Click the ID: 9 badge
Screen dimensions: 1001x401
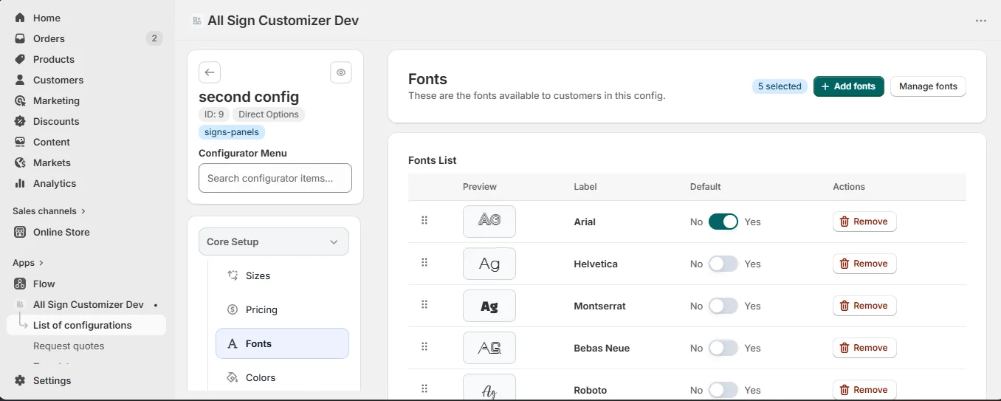point(214,114)
